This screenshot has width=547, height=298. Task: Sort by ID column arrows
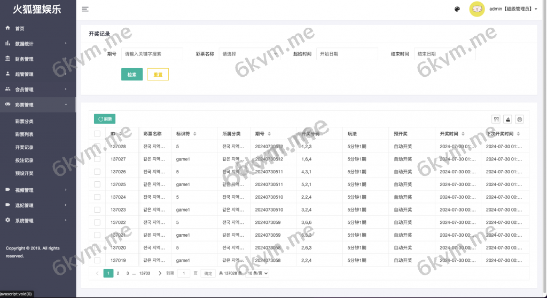[121, 134]
